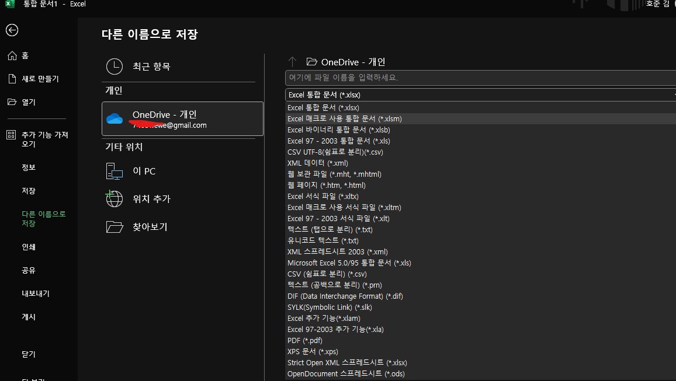This screenshot has height=381, width=676.
Task: Choose Excel 서식 파일 (*.xltx)
Action: (x=480, y=196)
